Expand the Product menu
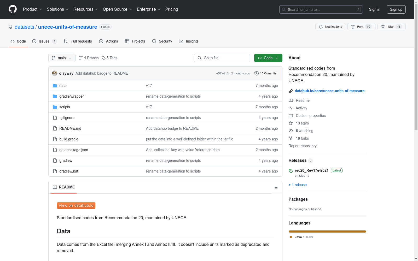 (32, 9)
